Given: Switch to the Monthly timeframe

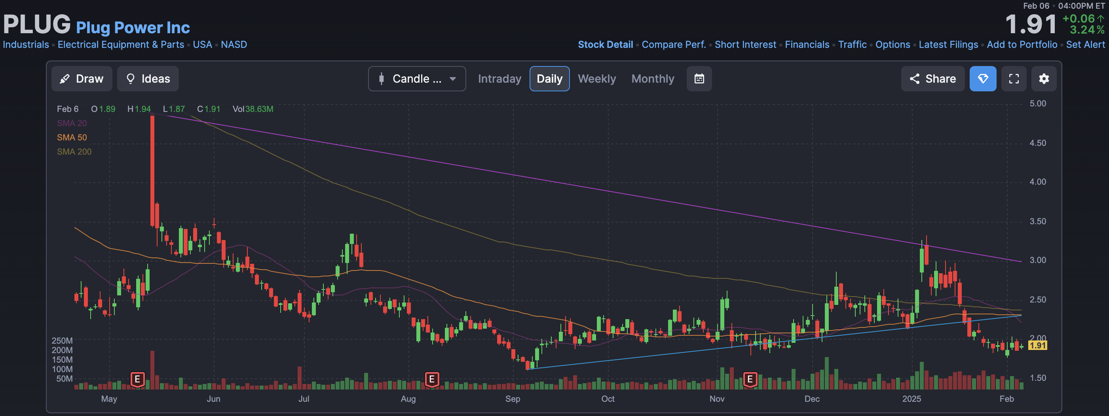Looking at the screenshot, I should tap(653, 79).
